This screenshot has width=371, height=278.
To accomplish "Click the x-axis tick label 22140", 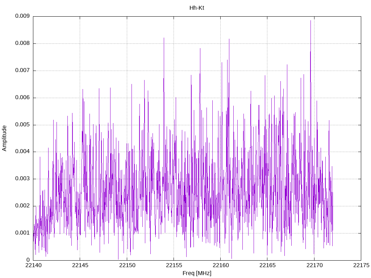I will [33, 265].
